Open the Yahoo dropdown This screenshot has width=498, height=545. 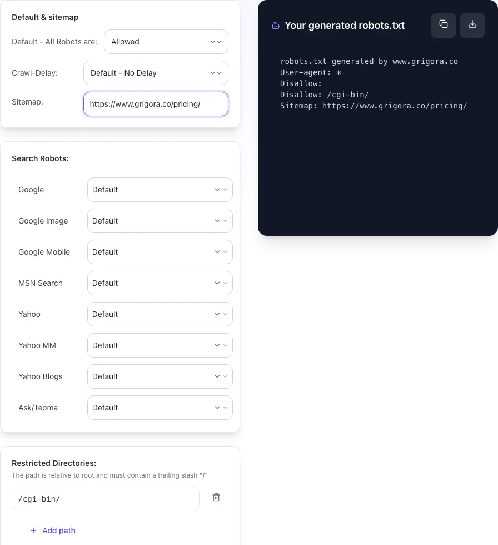(160, 314)
